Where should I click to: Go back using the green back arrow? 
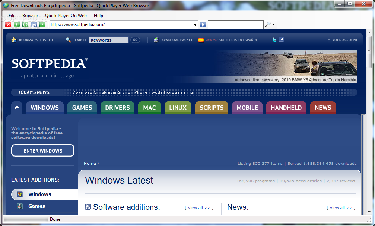17,24
